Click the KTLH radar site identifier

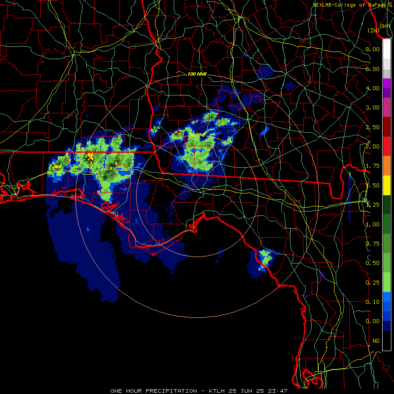click(217, 391)
